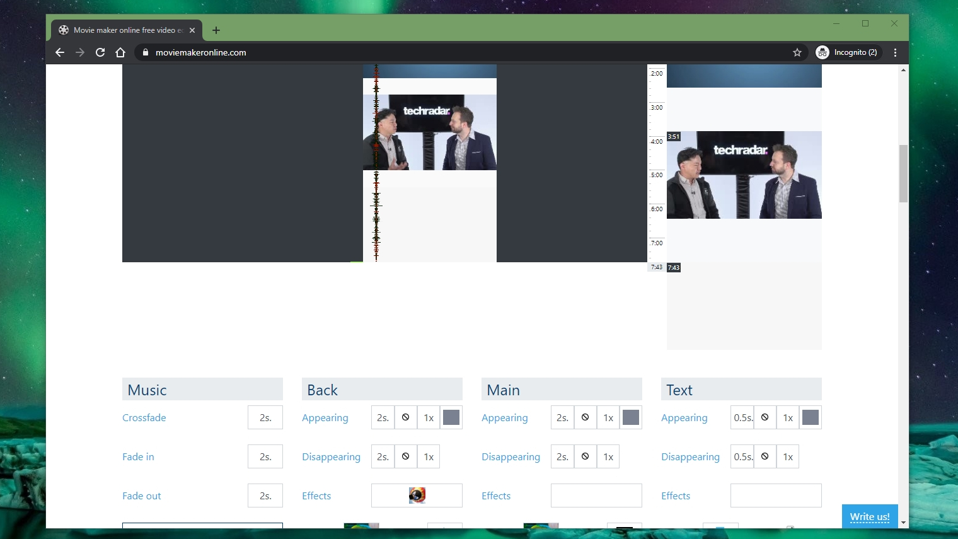Change Back Disappearing 1x speed
Screen dimensions: 958x539
[429, 456]
